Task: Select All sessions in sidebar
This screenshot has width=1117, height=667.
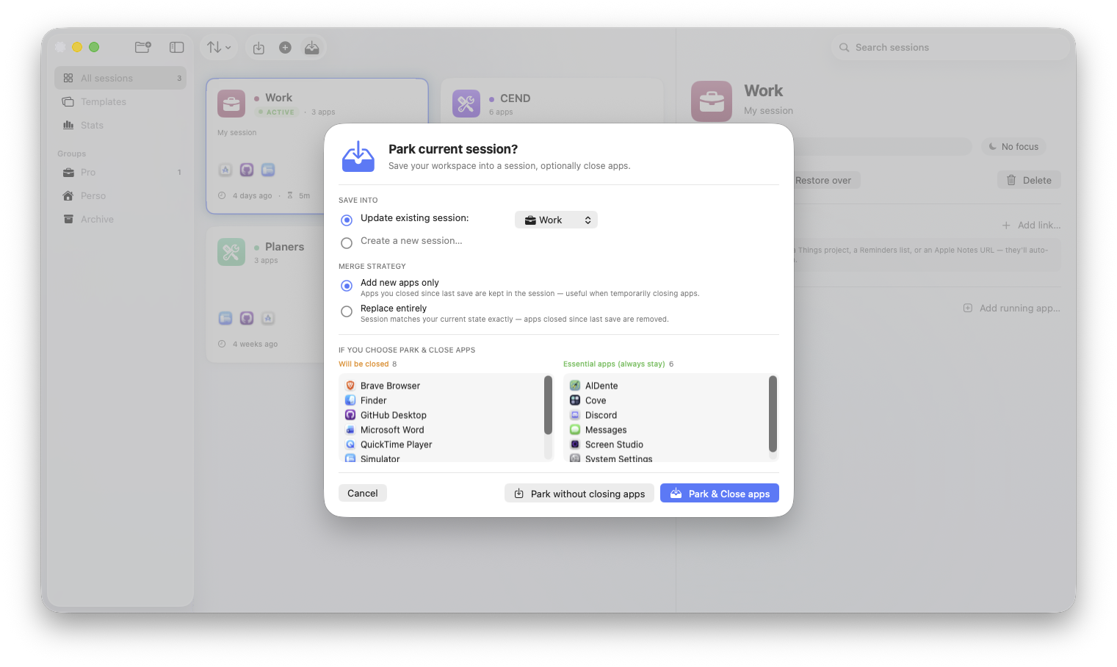Action: coord(120,78)
